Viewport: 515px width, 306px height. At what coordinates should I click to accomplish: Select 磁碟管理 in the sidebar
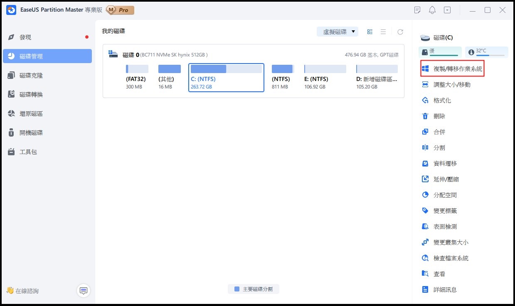[x=47, y=56]
